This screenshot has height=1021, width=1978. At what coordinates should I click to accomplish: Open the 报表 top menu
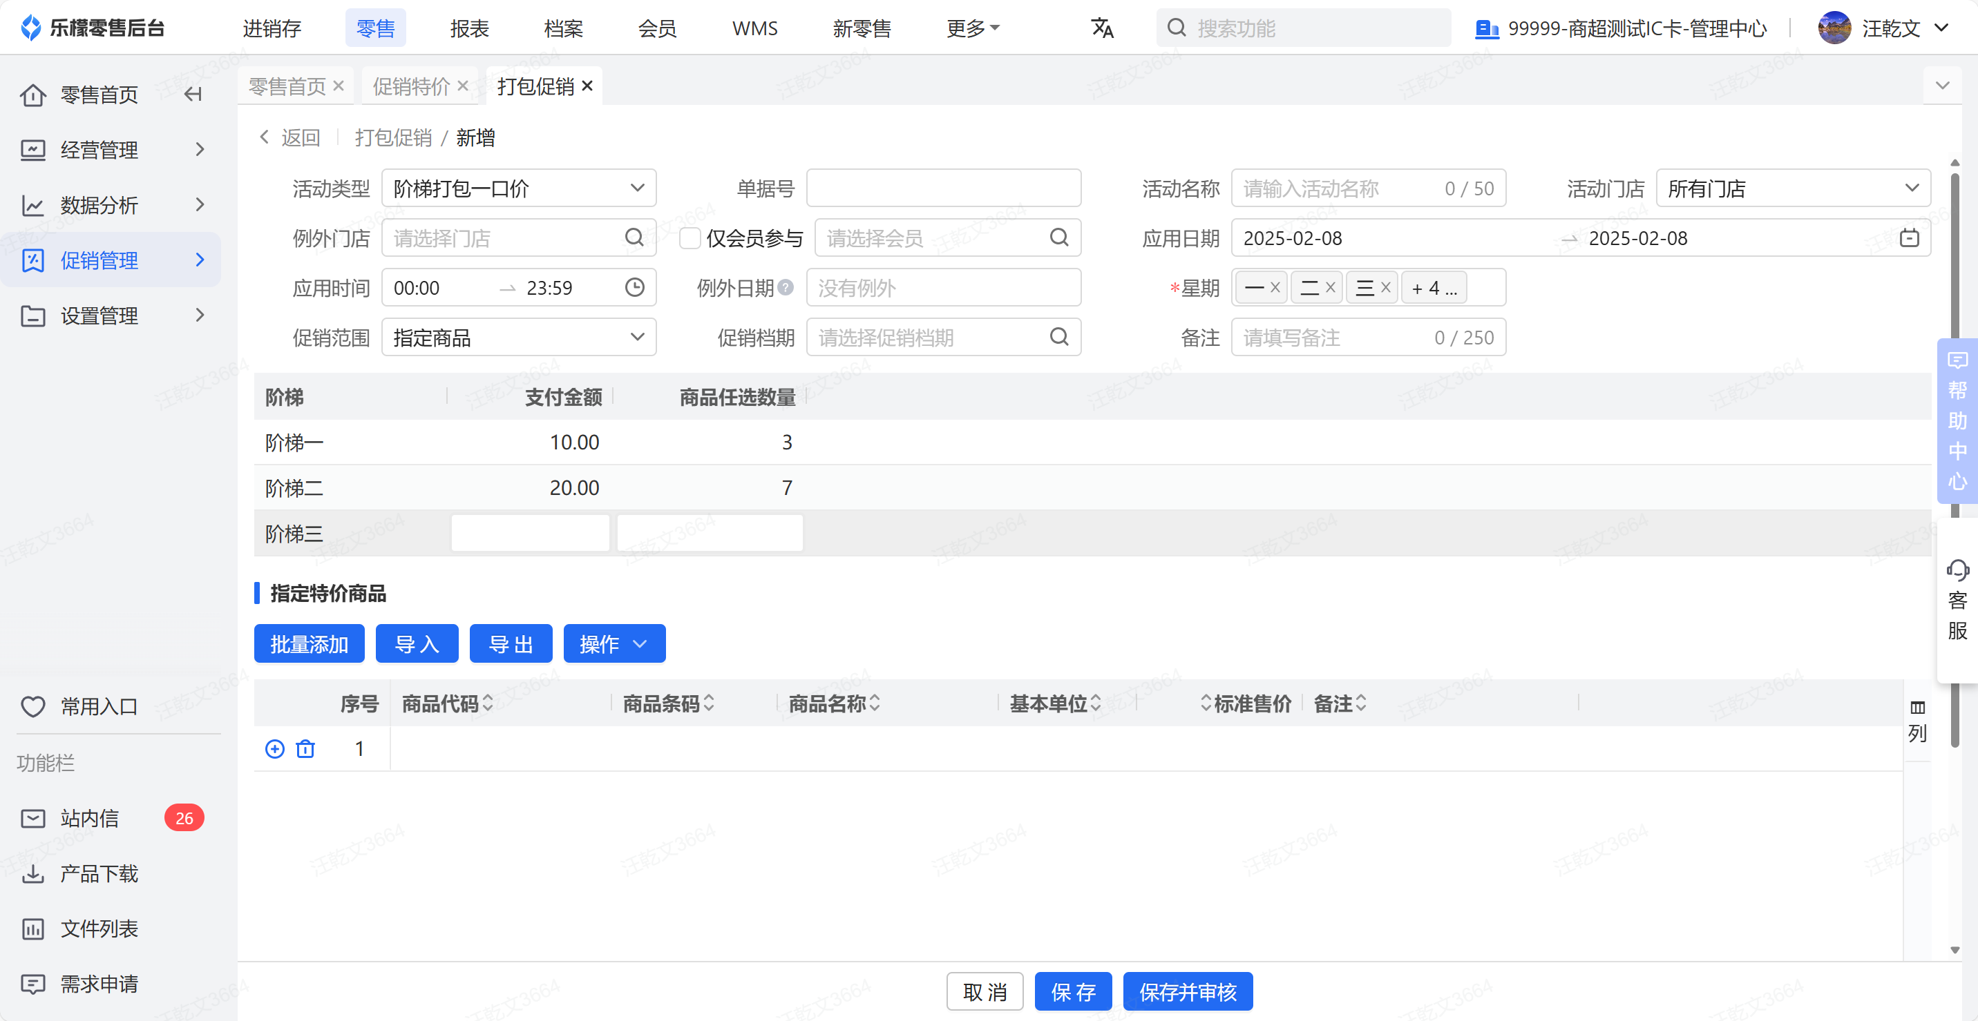[x=469, y=28]
